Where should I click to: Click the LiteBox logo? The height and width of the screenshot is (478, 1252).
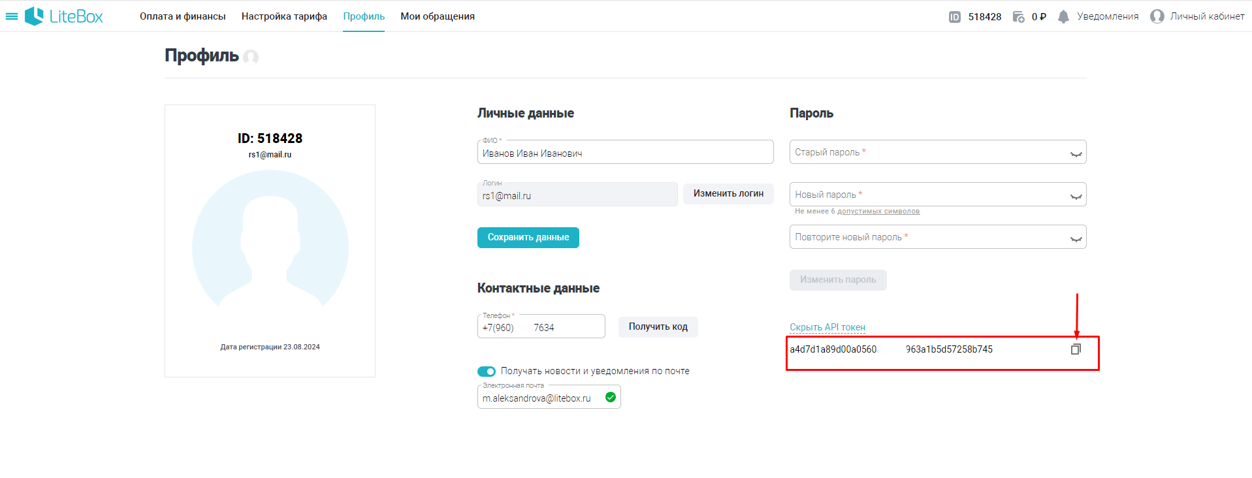pos(64,16)
